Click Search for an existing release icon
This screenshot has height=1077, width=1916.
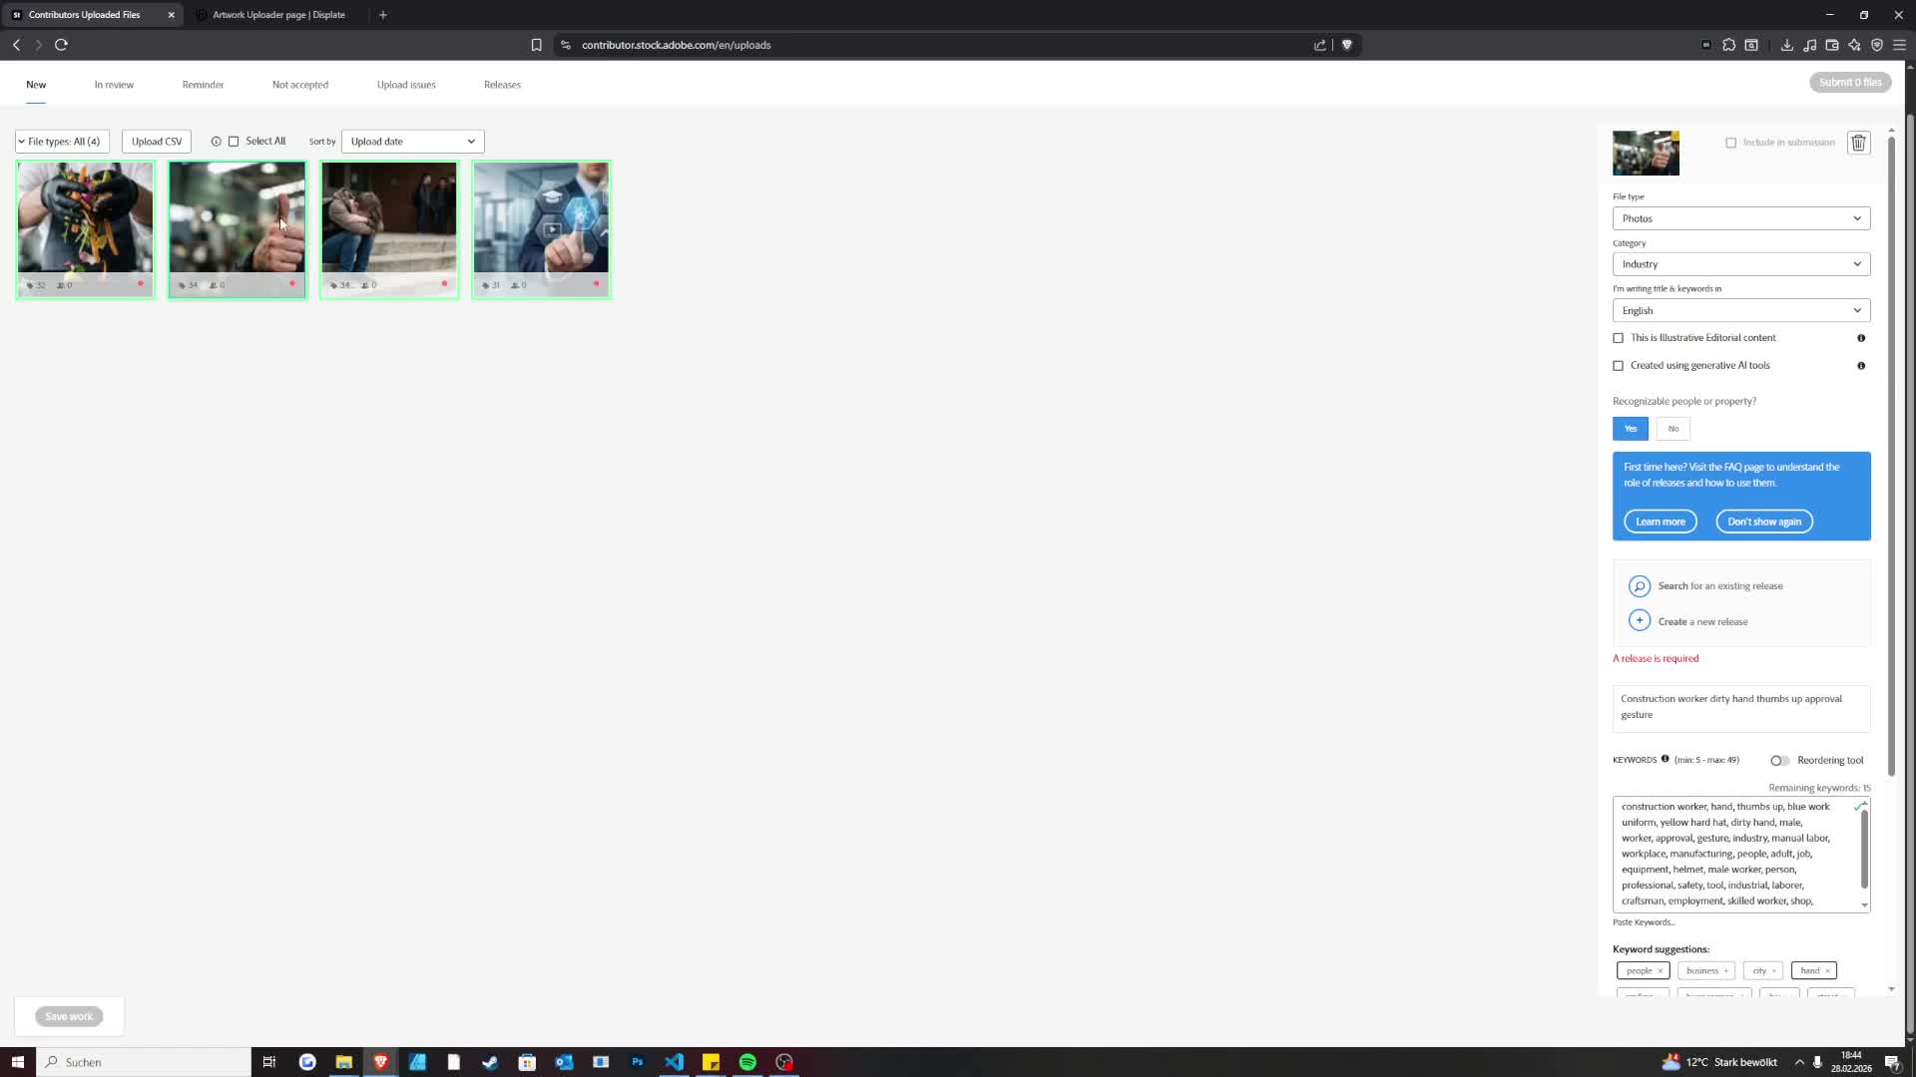click(x=1639, y=586)
